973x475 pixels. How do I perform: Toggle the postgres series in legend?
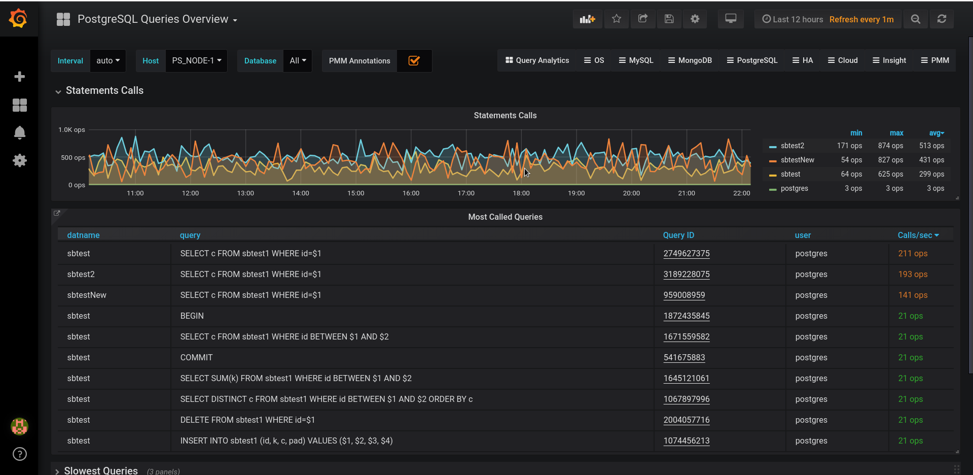coord(794,188)
